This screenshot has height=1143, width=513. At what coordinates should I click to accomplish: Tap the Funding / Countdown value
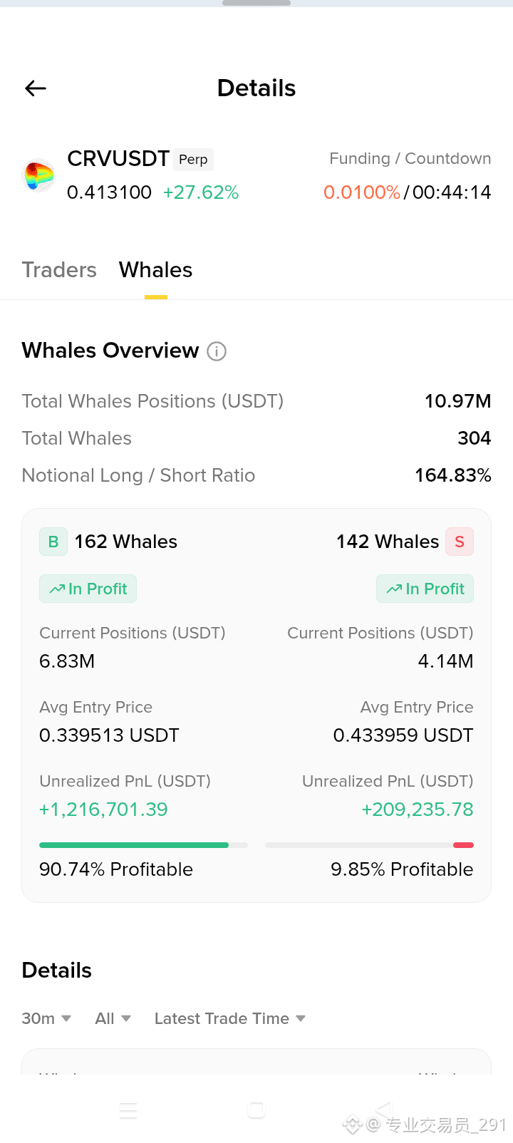(x=407, y=192)
